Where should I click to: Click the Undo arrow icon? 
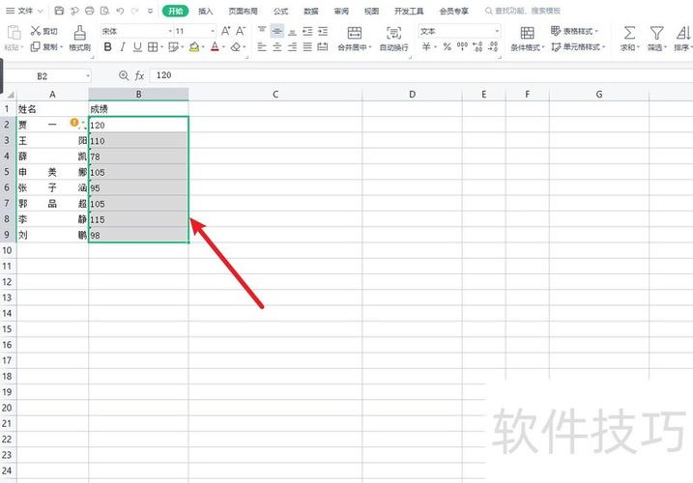pos(120,11)
